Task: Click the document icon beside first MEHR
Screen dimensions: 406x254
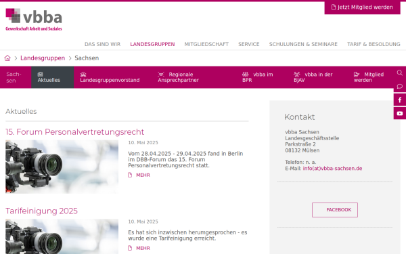Action: pos(130,175)
